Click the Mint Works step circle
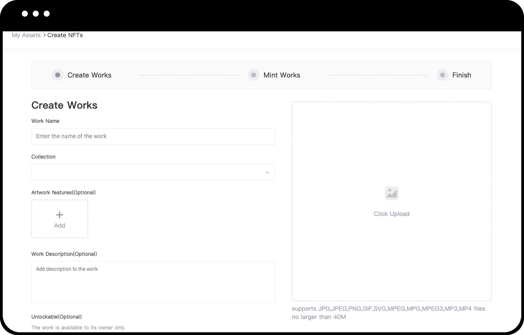The image size is (524, 335). [254, 75]
